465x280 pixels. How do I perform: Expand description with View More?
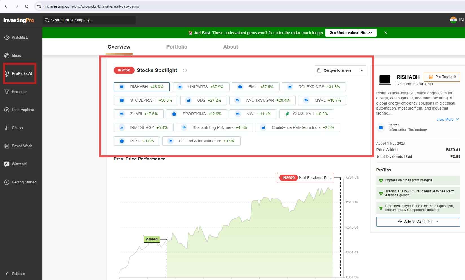coord(448,119)
